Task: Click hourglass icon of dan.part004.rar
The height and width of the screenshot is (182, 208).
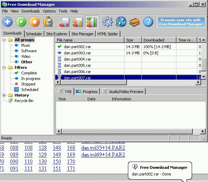Action: (59, 59)
